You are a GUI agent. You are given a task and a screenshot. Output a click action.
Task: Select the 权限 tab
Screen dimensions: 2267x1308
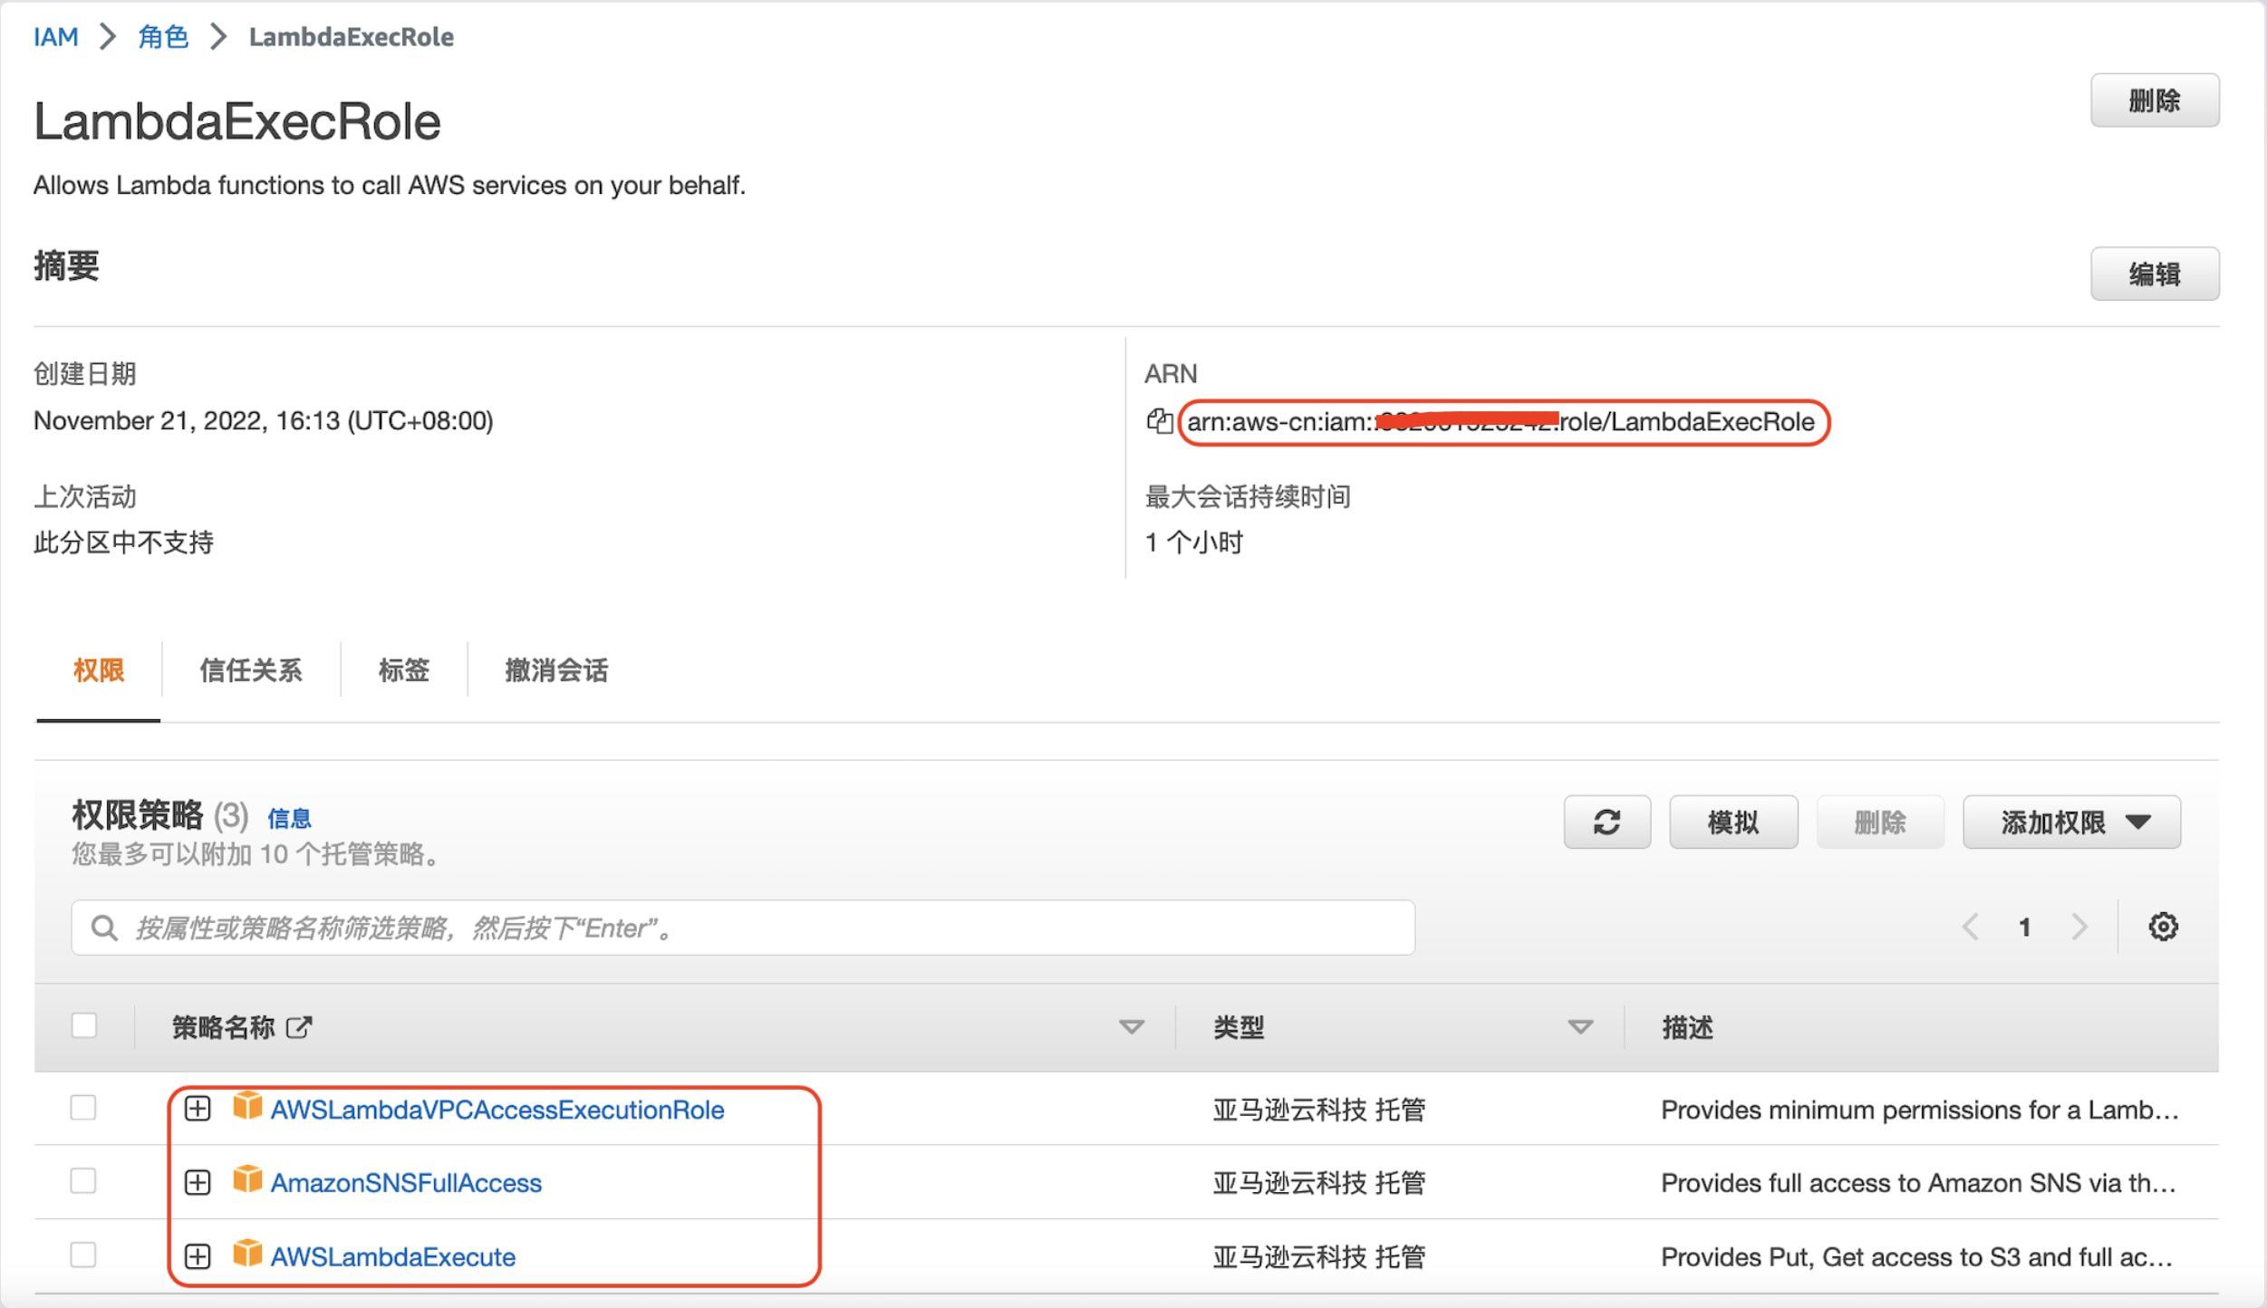click(99, 670)
